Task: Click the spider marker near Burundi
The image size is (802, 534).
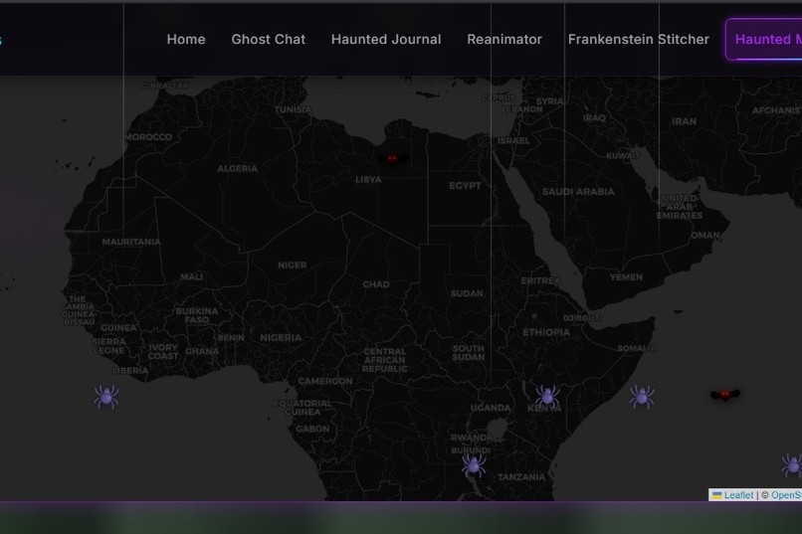Action: click(474, 465)
